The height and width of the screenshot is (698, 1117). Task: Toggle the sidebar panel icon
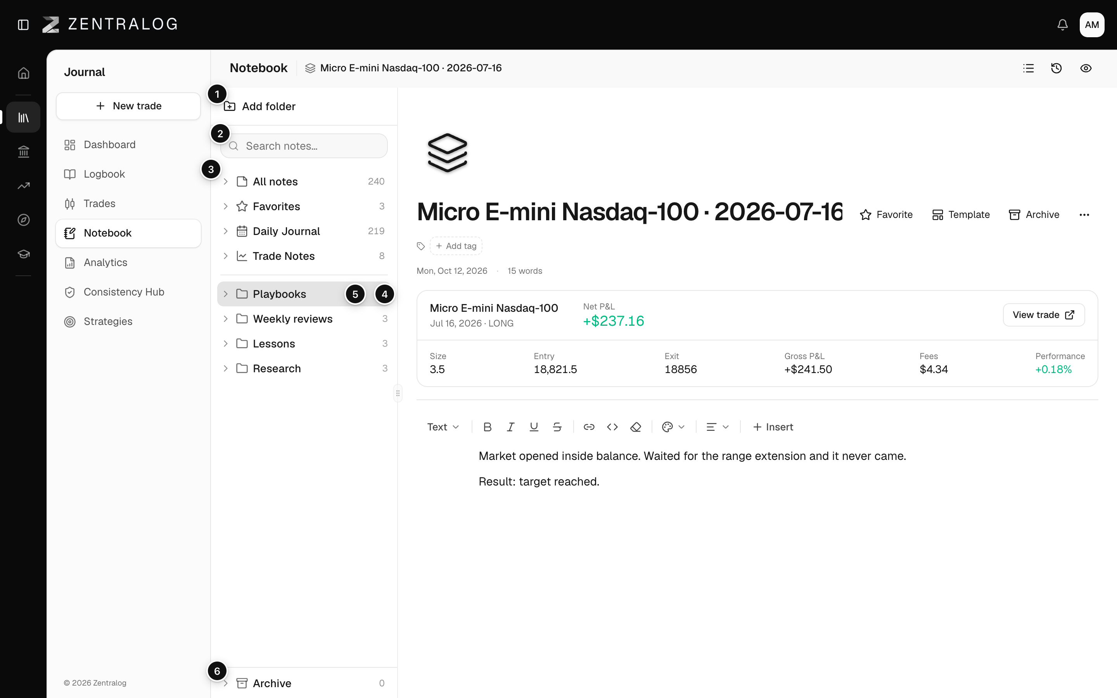[23, 24]
